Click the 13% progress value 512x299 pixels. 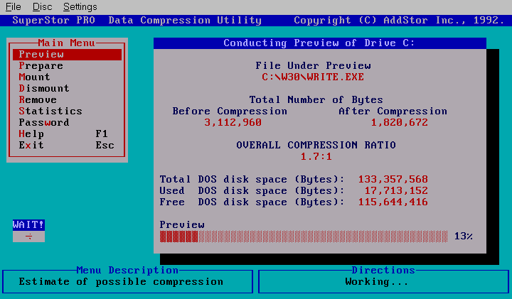click(x=464, y=237)
